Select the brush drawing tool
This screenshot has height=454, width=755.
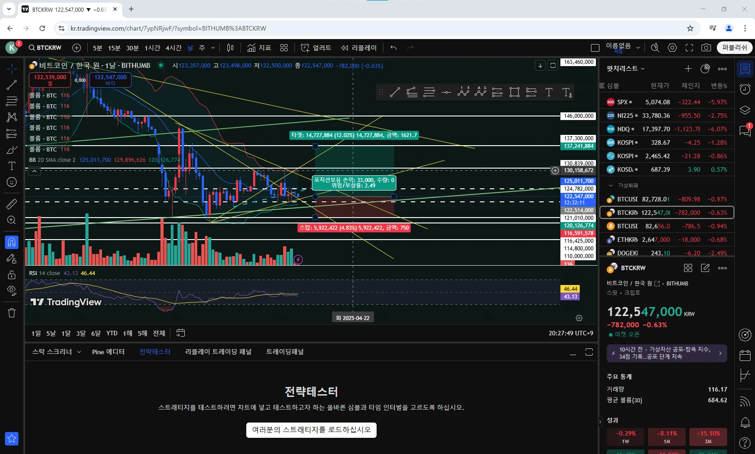(x=12, y=150)
